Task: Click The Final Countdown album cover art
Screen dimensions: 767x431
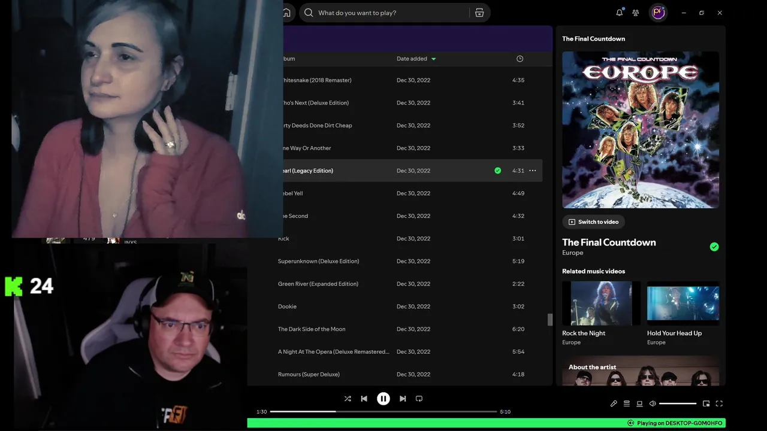Action: (x=641, y=130)
